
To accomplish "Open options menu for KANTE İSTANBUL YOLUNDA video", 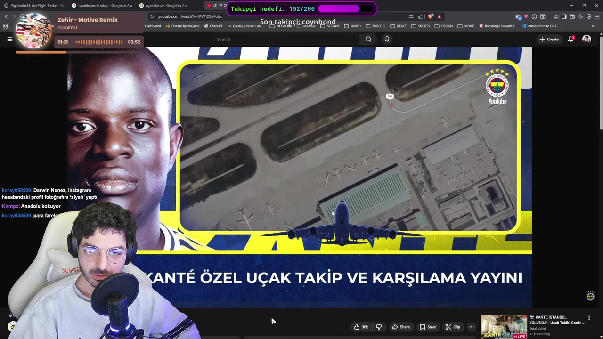I will (x=589, y=318).
